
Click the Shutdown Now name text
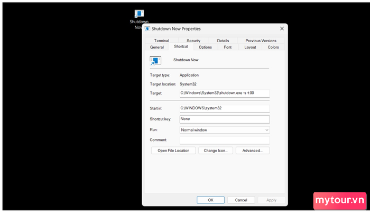[x=186, y=60]
